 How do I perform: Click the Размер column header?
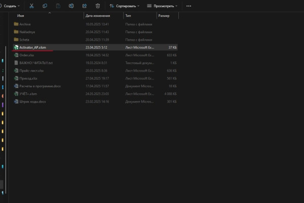[x=164, y=16]
